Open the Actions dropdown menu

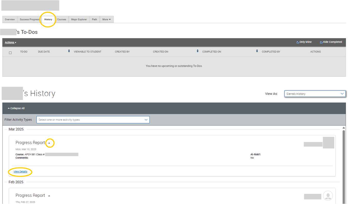click(x=11, y=43)
